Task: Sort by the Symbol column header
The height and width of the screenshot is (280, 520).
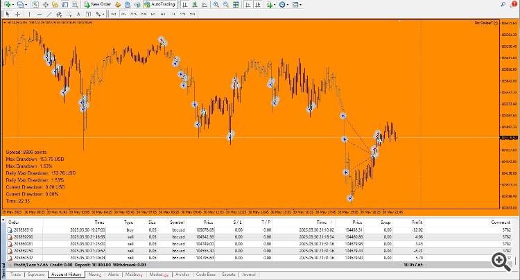Action: tap(177, 222)
